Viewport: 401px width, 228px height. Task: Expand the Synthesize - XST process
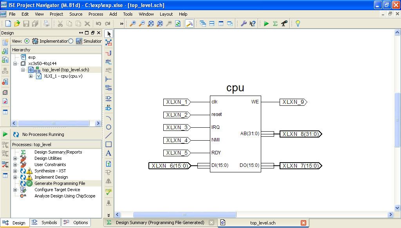point(15,171)
